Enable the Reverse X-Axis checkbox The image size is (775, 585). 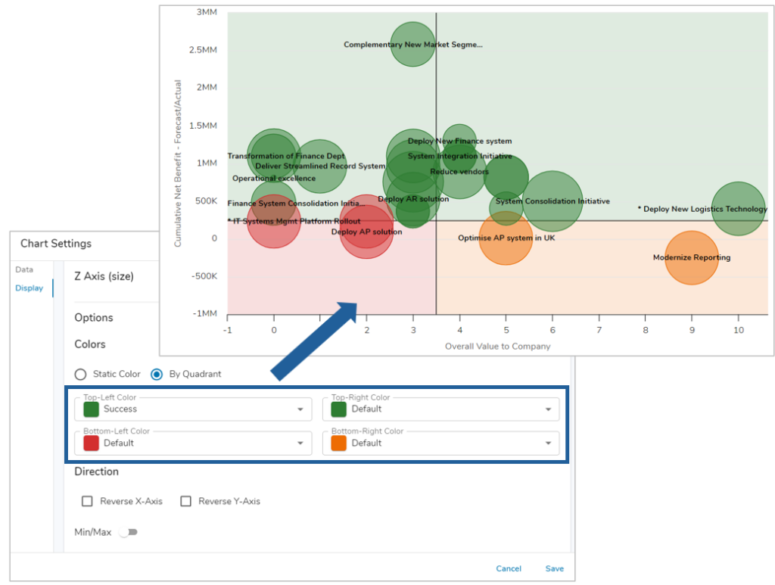87,501
